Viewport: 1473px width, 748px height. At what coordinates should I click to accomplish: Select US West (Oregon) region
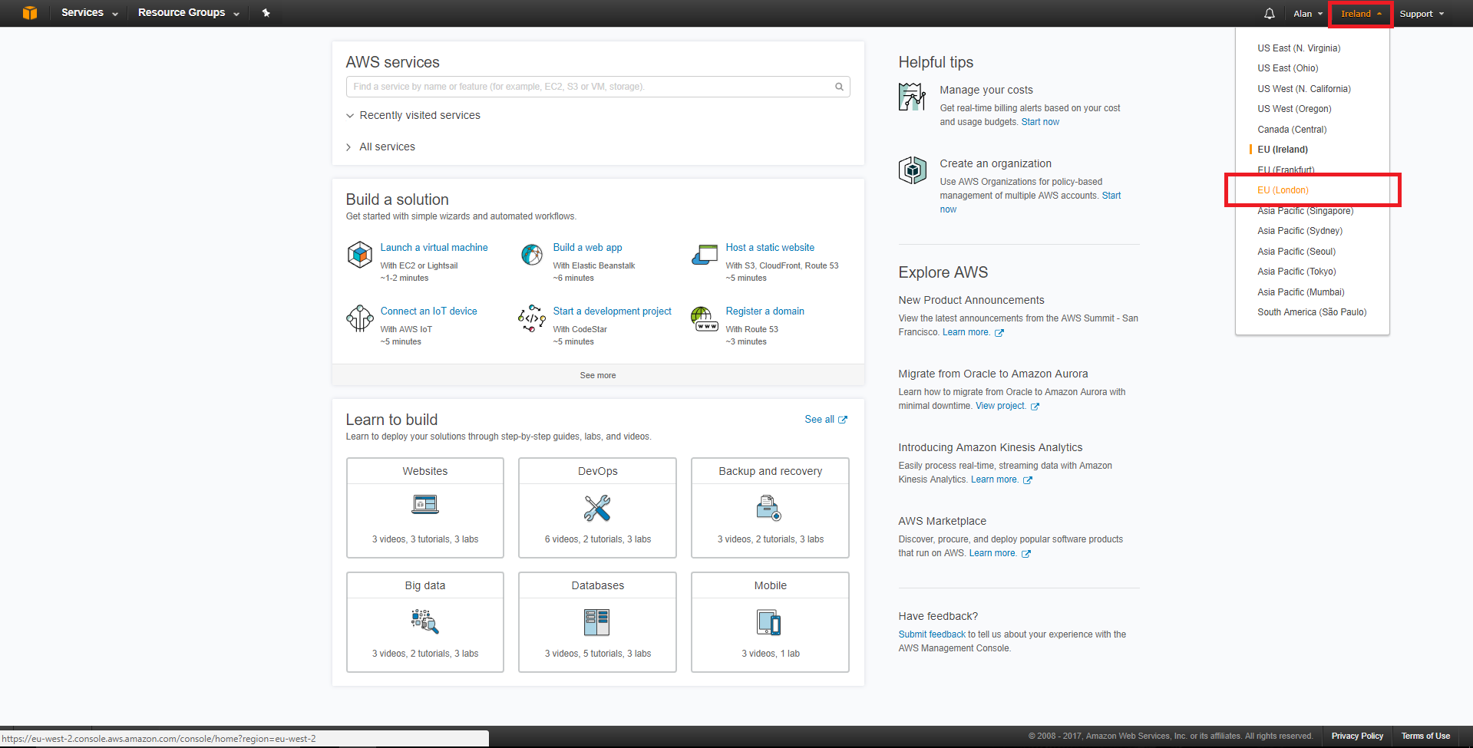(x=1294, y=109)
